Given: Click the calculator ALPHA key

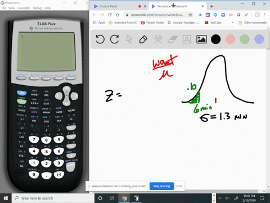Looking at the screenshot, I should 21,101.
